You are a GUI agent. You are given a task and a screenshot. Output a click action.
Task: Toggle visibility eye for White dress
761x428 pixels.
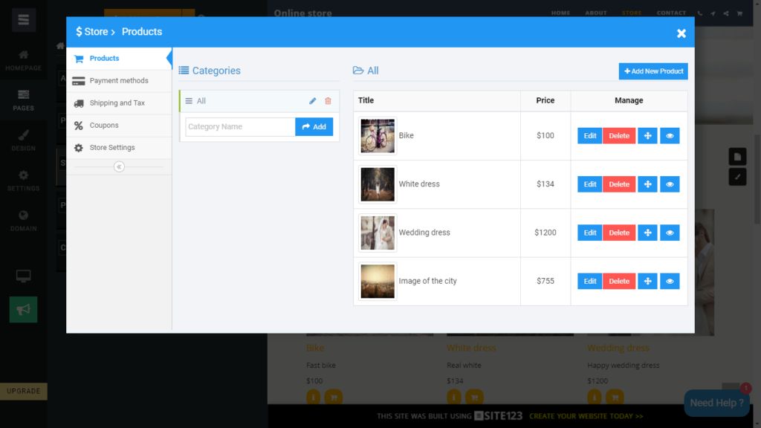point(670,184)
